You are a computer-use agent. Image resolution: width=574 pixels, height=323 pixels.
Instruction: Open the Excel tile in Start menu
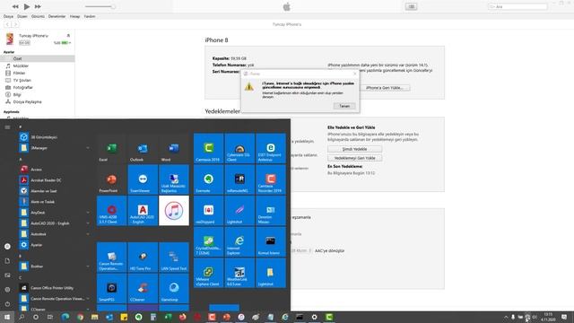pyautogui.click(x=111, y=148)
